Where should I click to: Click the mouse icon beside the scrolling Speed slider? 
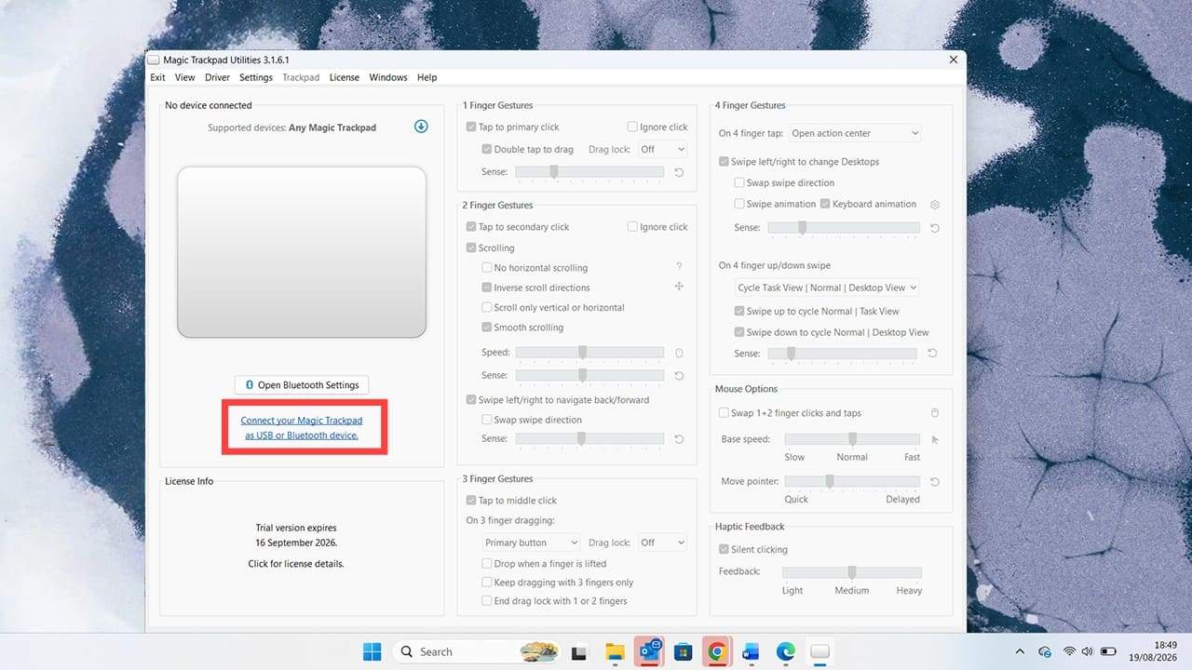pyautogui.click(x=679, y=353)
